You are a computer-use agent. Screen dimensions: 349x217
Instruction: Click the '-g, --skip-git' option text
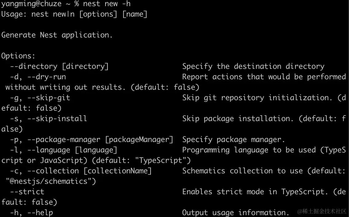40,98
